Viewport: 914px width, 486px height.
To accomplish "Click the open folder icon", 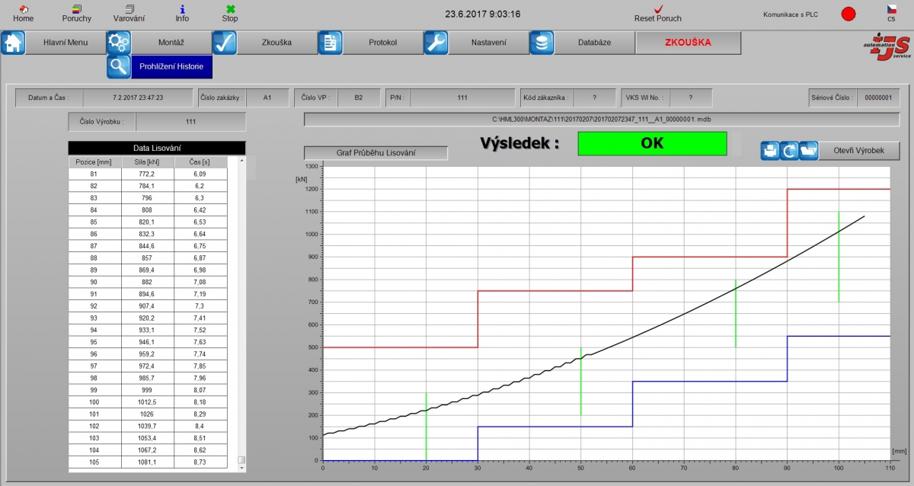I will (808, 151).
